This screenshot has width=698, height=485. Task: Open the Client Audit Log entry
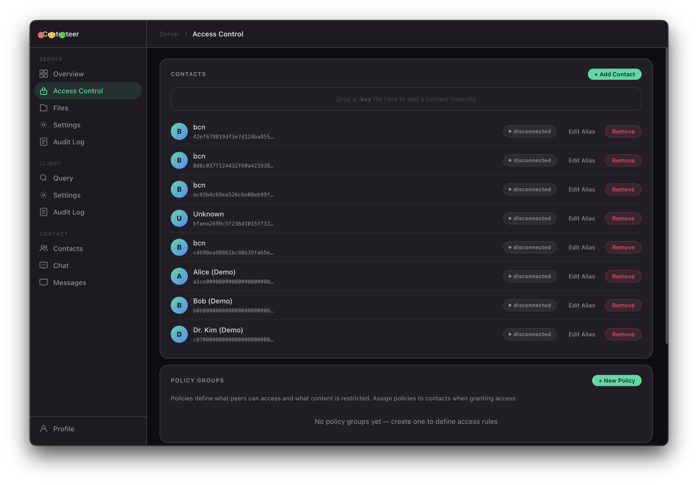click(69, 212)
